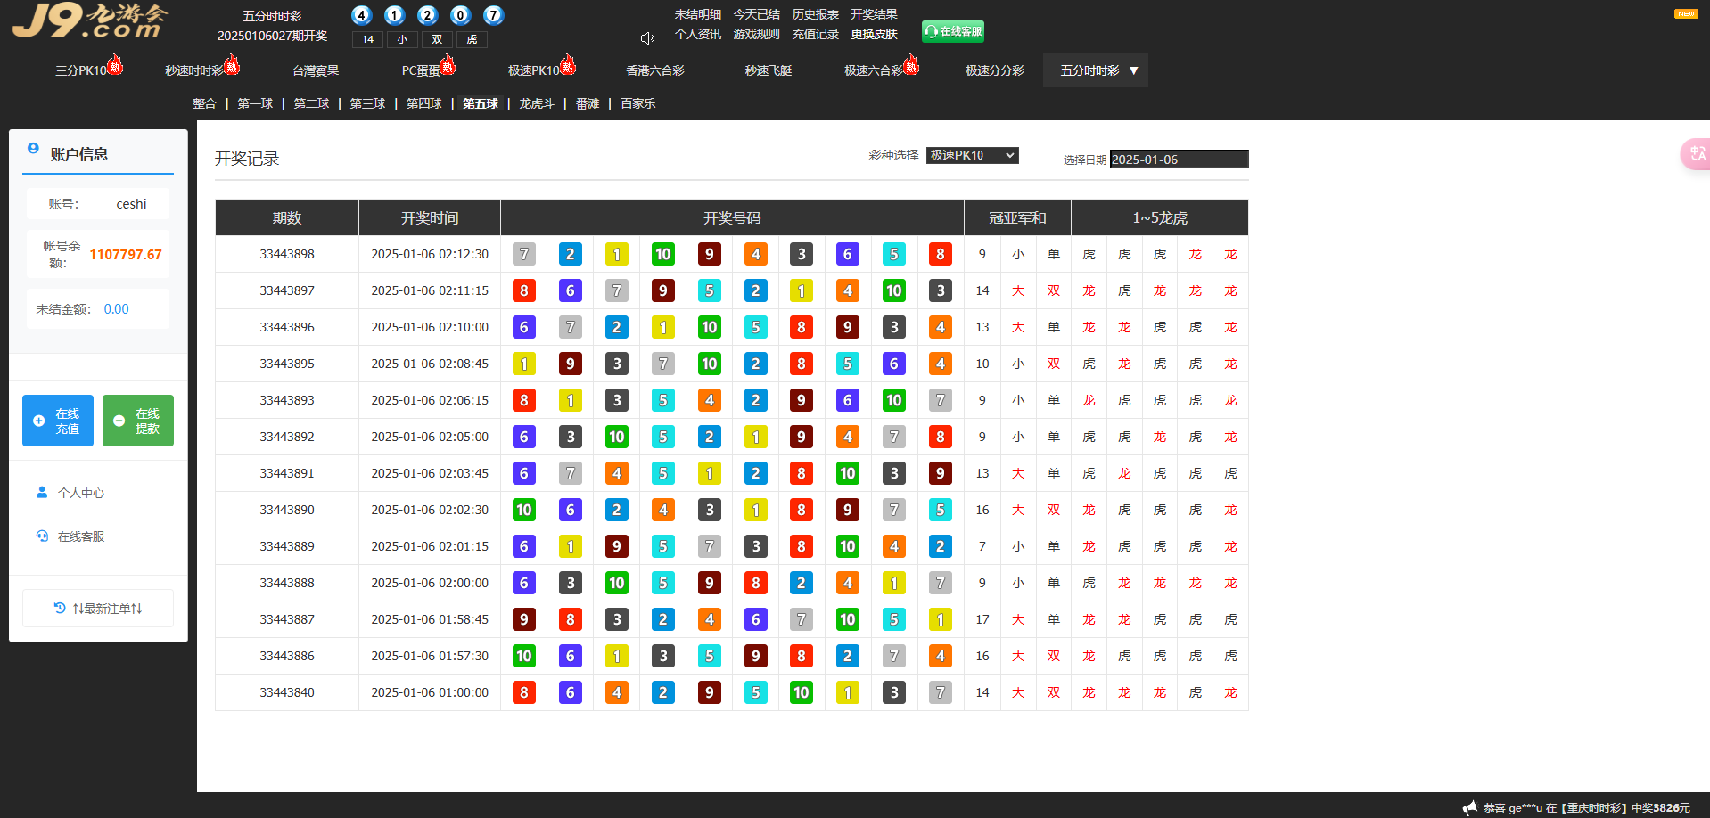Click the 在线充值 deposit button
The height and width of the screenshot is (818, 1710).
(58, 421)
